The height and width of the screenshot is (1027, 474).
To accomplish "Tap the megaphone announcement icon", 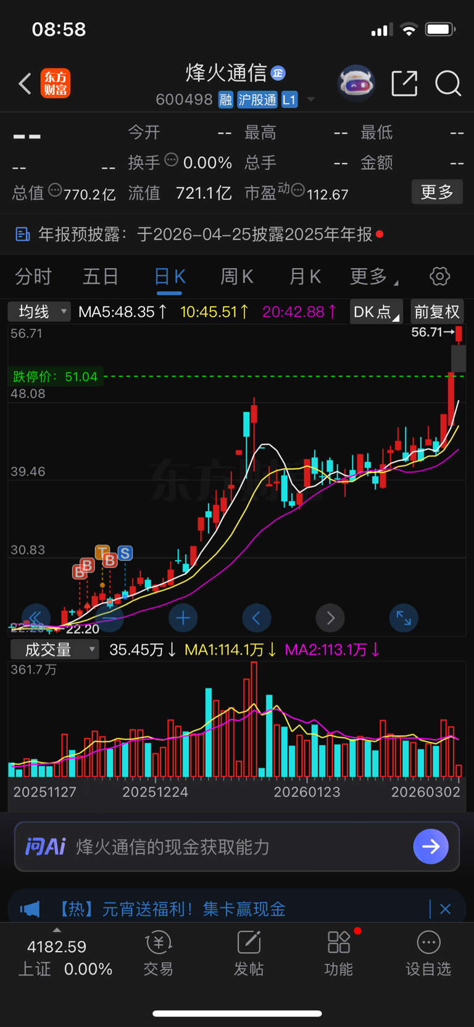I will coord(30,909).
